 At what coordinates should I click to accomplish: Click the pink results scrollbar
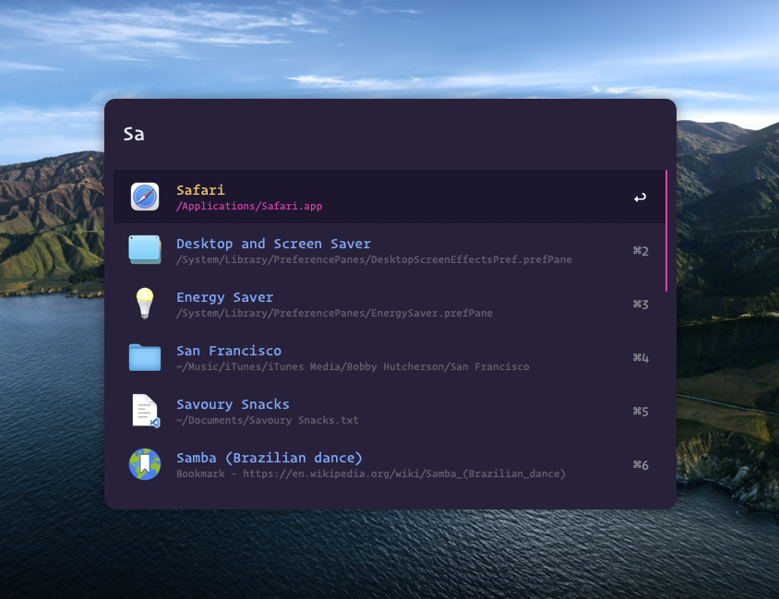tap(665, 231)
